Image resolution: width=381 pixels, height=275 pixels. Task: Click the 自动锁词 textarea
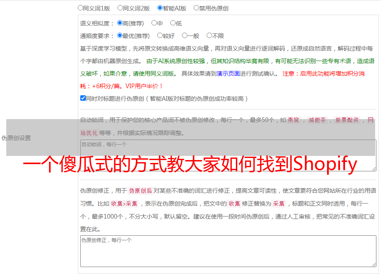point(228,155)
